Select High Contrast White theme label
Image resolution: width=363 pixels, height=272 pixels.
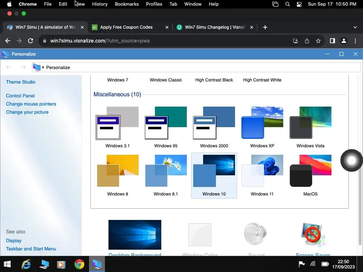(262, 80)
